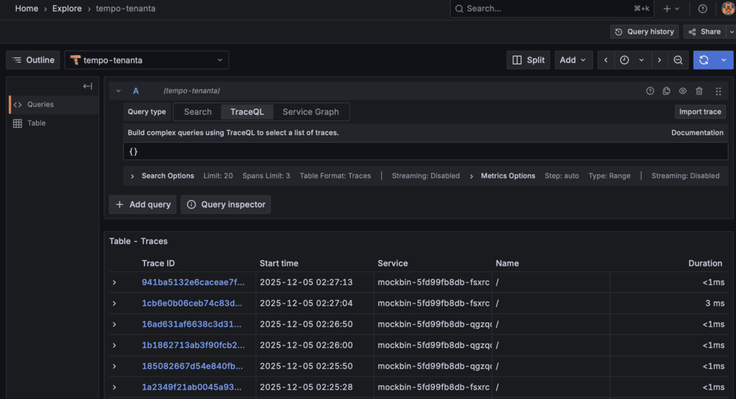Open the time picker clock

point(625,60)
